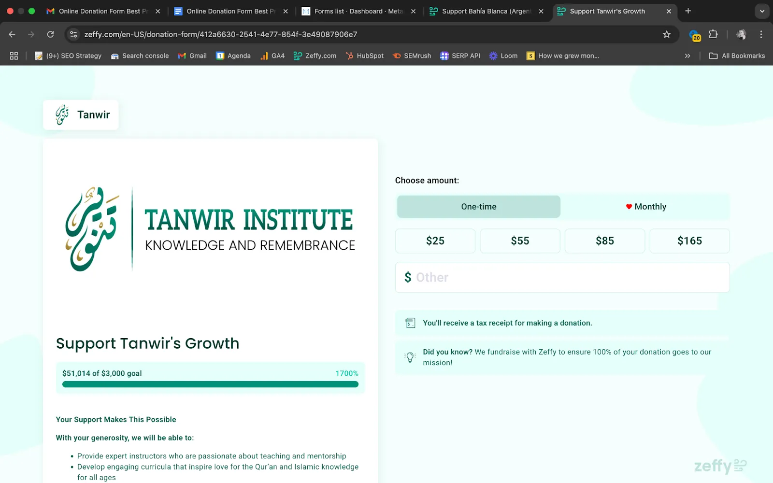Choose the $85 donation amount
The image size is (773, 483).
605,241
